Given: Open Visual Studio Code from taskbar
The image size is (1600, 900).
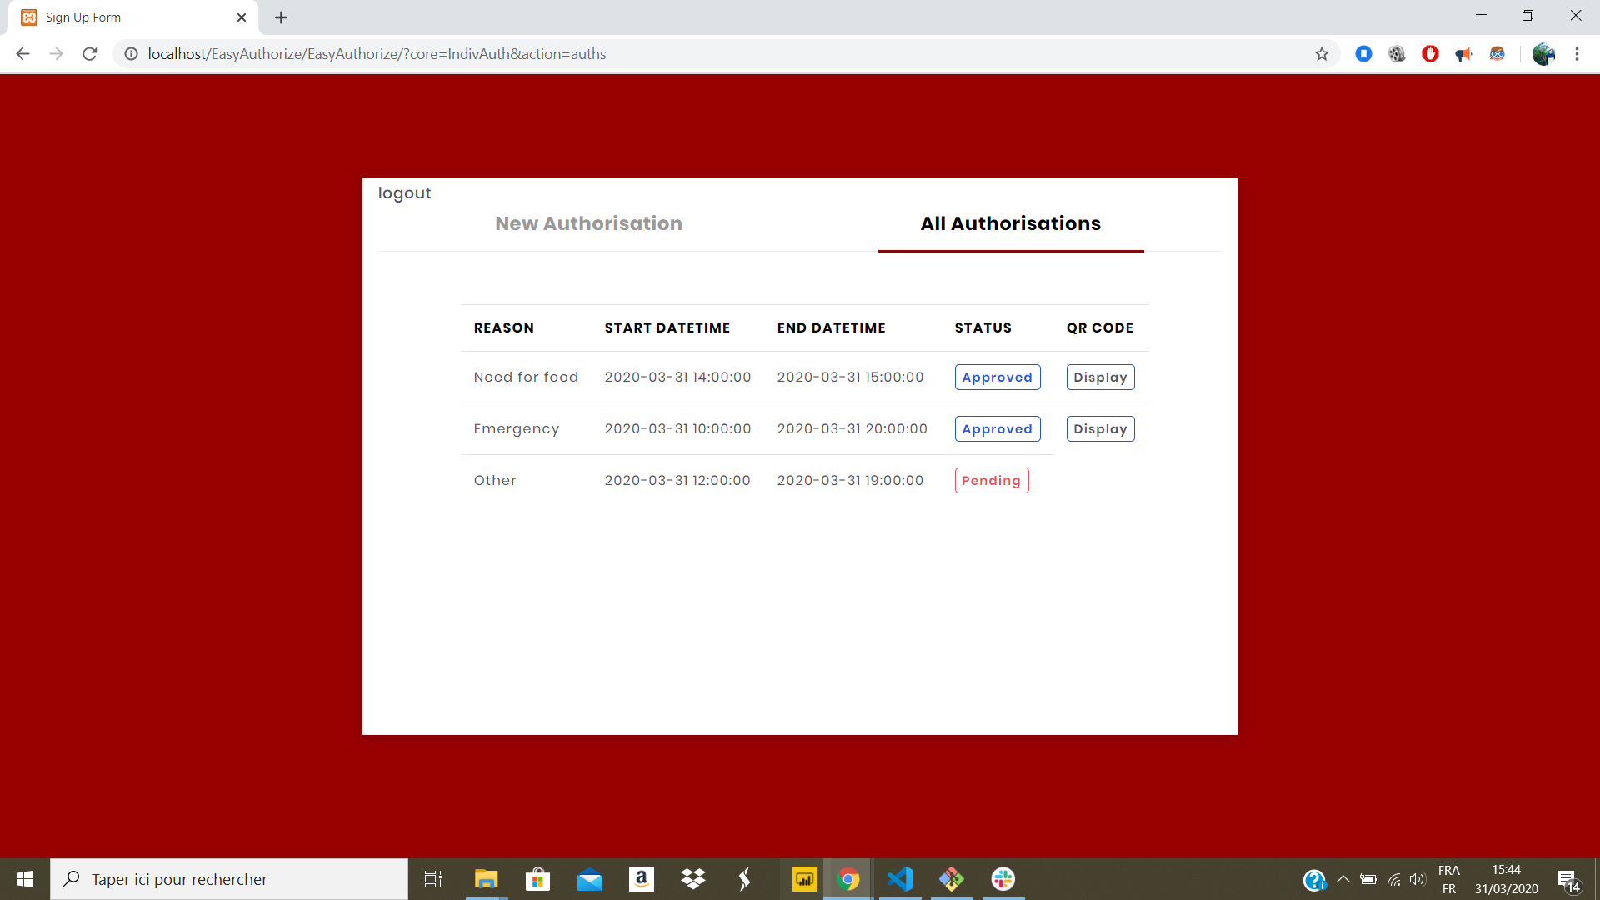Looking at the screenshot, I should point(900,879).
